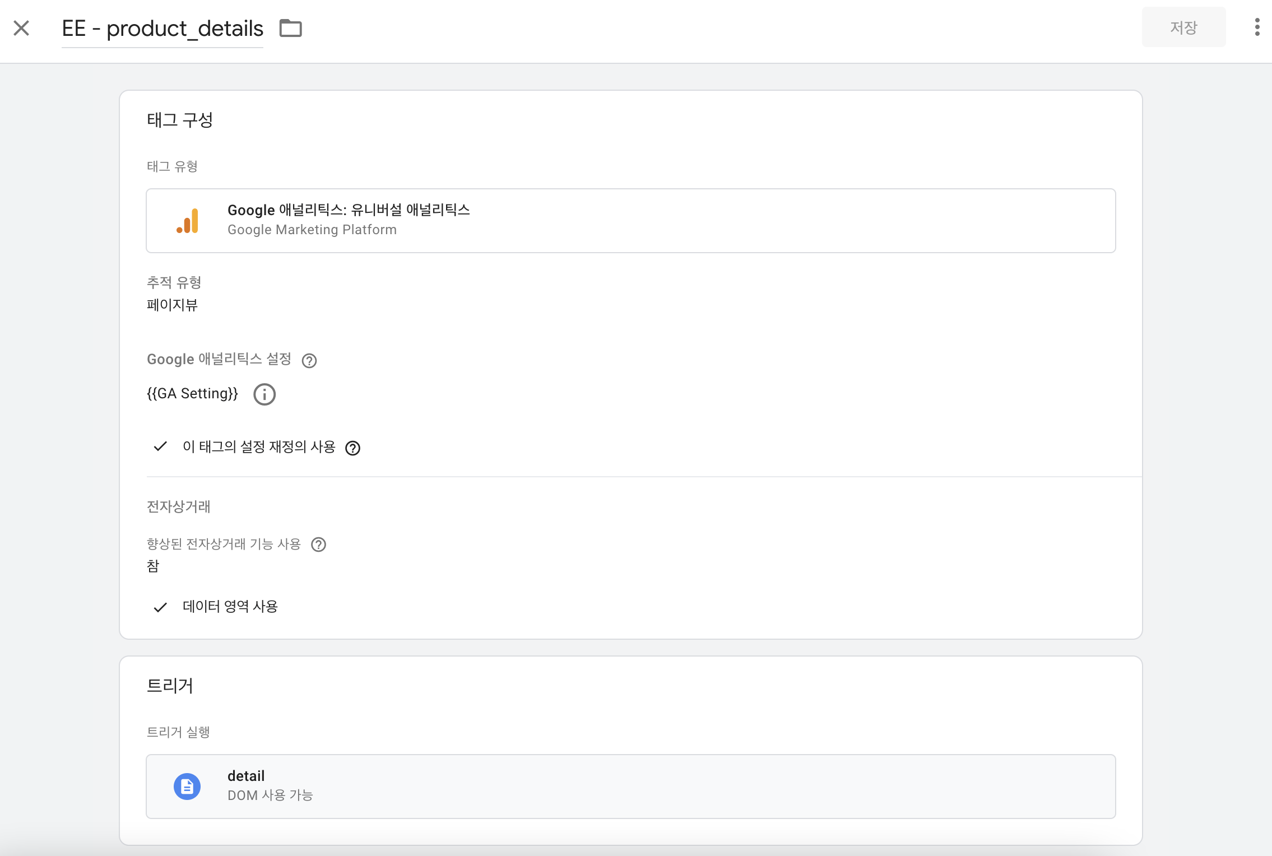Open folder selector next to tag name
The height and width of the screenshot is (856, 1272).
pos(291,28)
